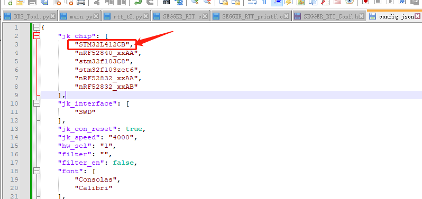The height and width of the screenshot is (199, 422).
Task: Close the SEGGER_RTT_printf.c tab
Action: click(x=287, y=16)
